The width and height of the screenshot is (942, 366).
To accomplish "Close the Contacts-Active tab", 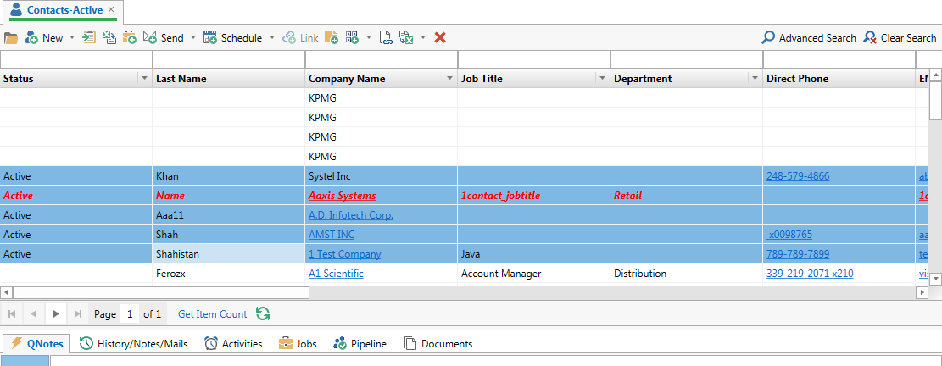I will tap(111, 9).
